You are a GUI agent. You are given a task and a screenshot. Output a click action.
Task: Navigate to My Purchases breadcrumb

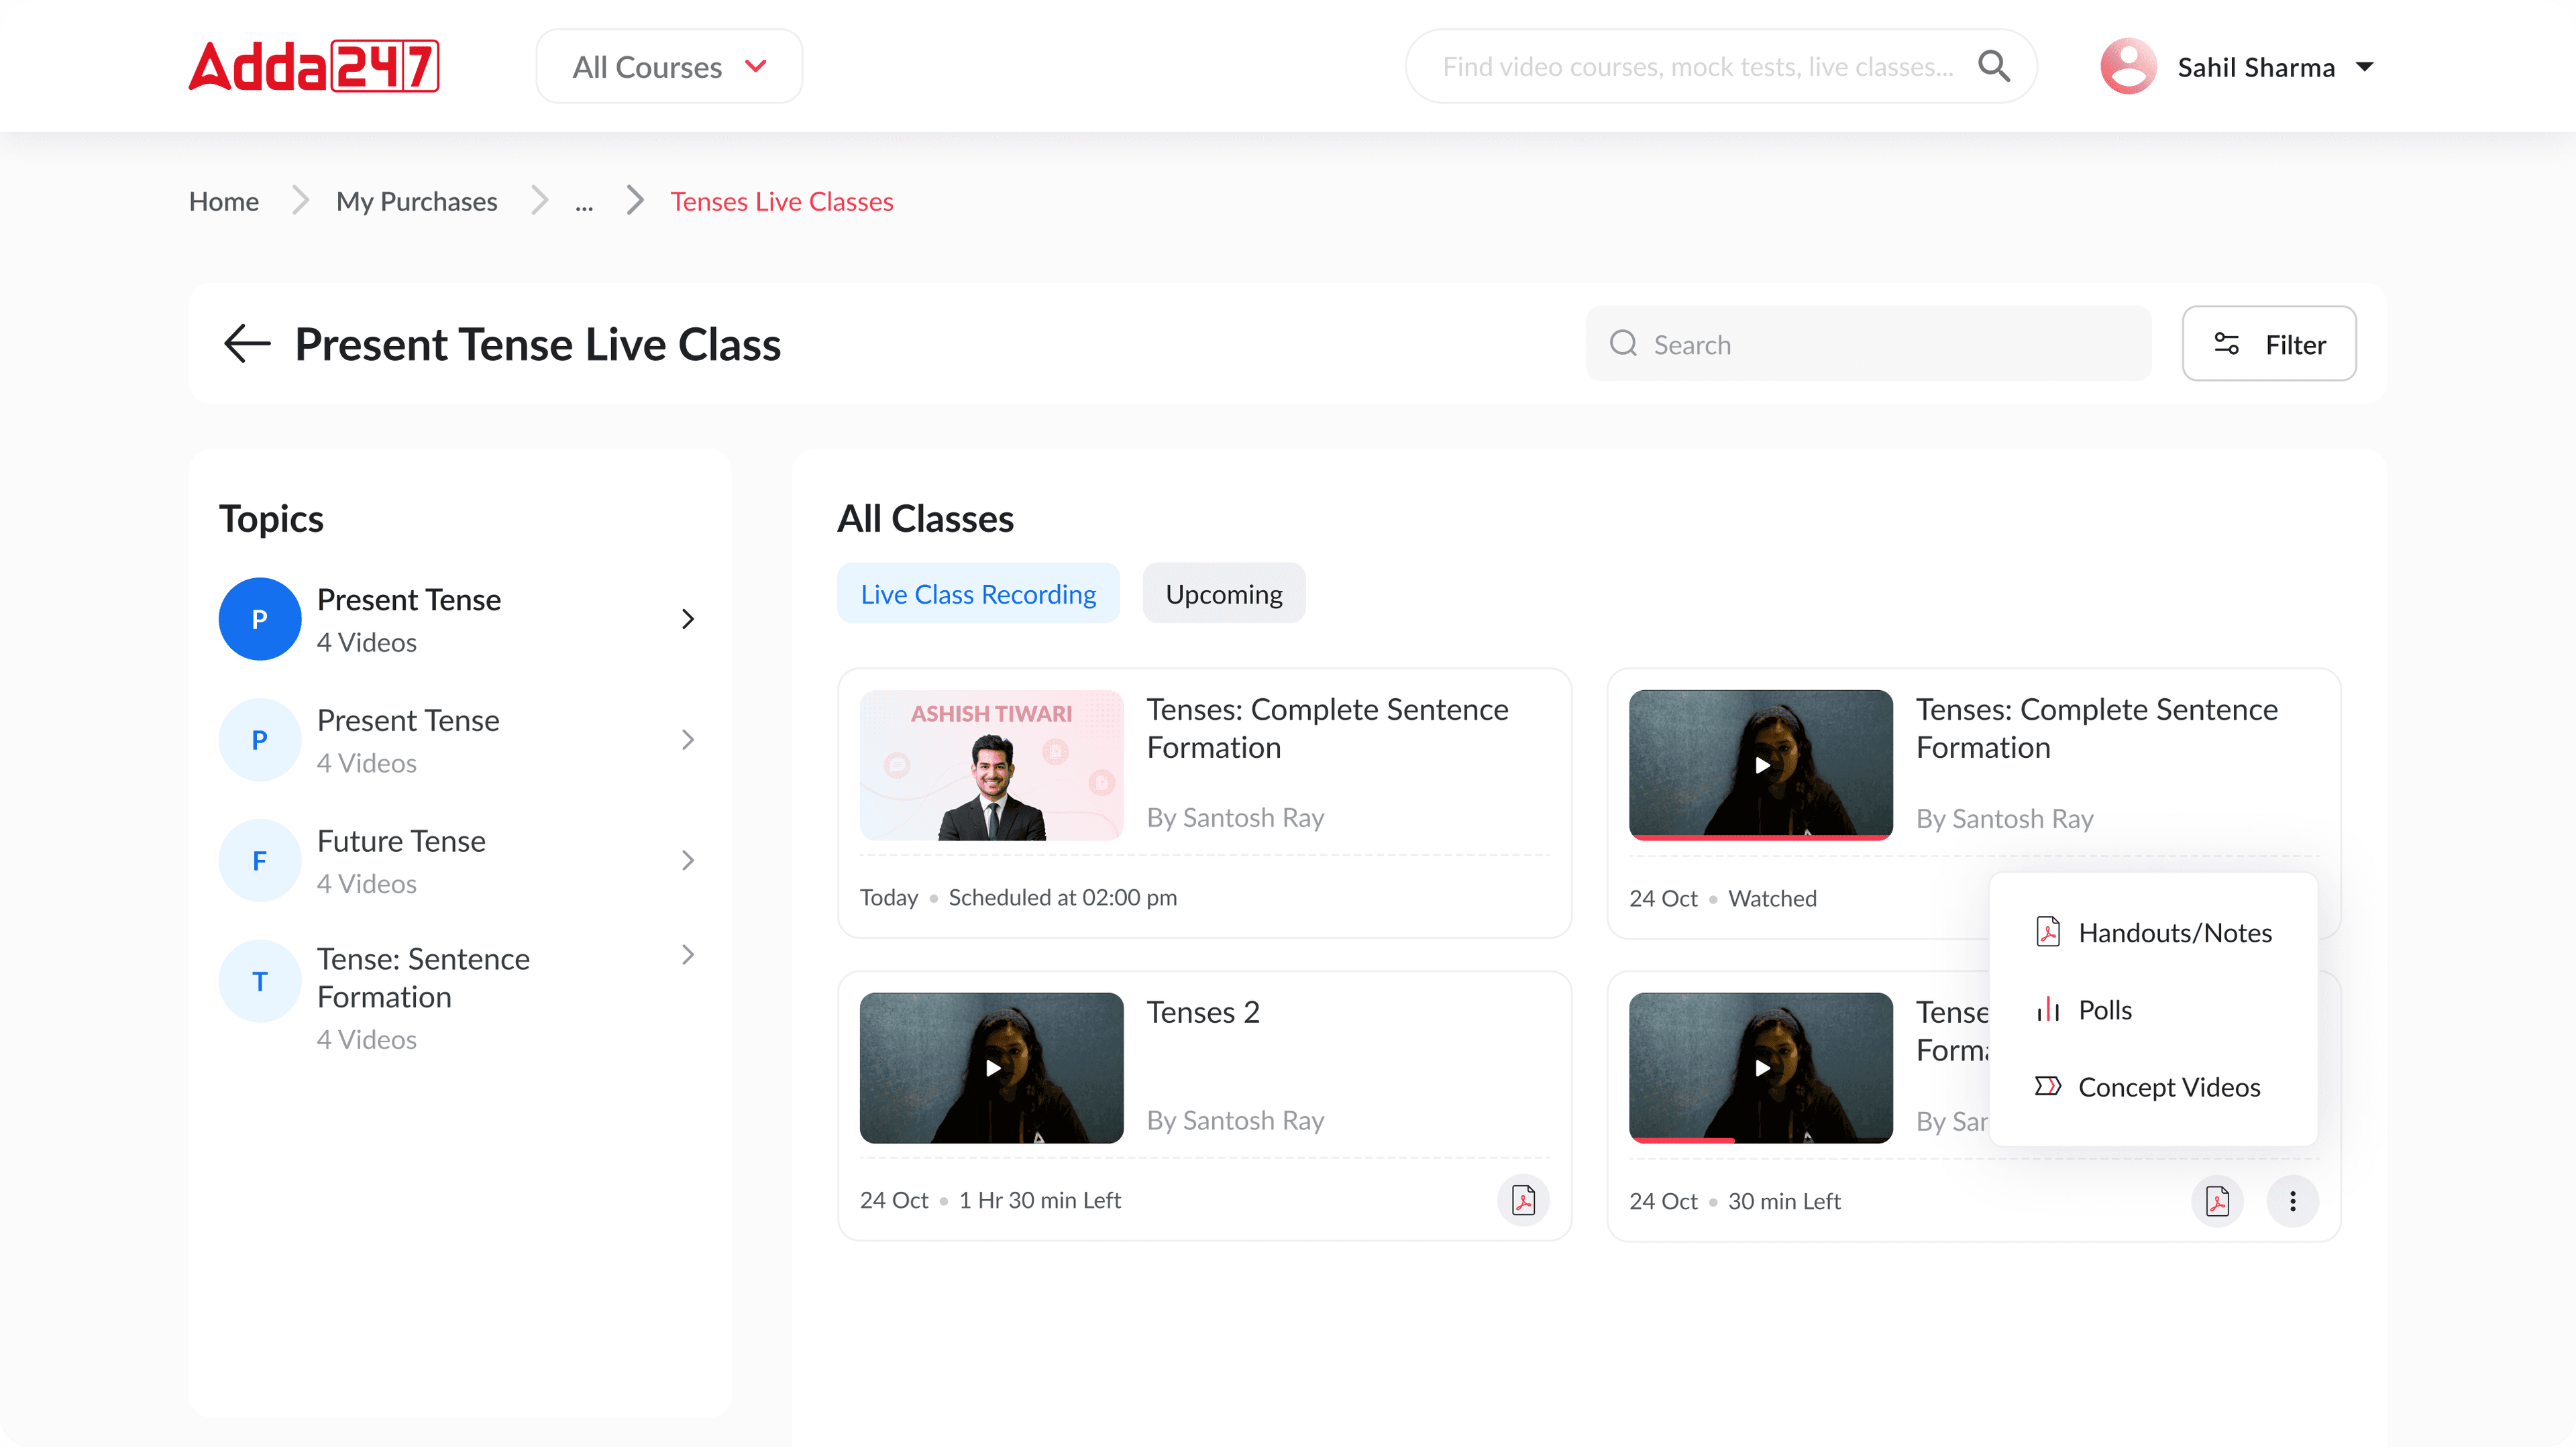[x=416, y=201]
